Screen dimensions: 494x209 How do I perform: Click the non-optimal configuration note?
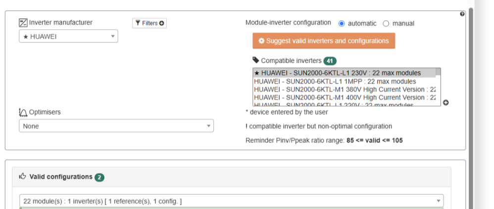[x=318, y=126]
